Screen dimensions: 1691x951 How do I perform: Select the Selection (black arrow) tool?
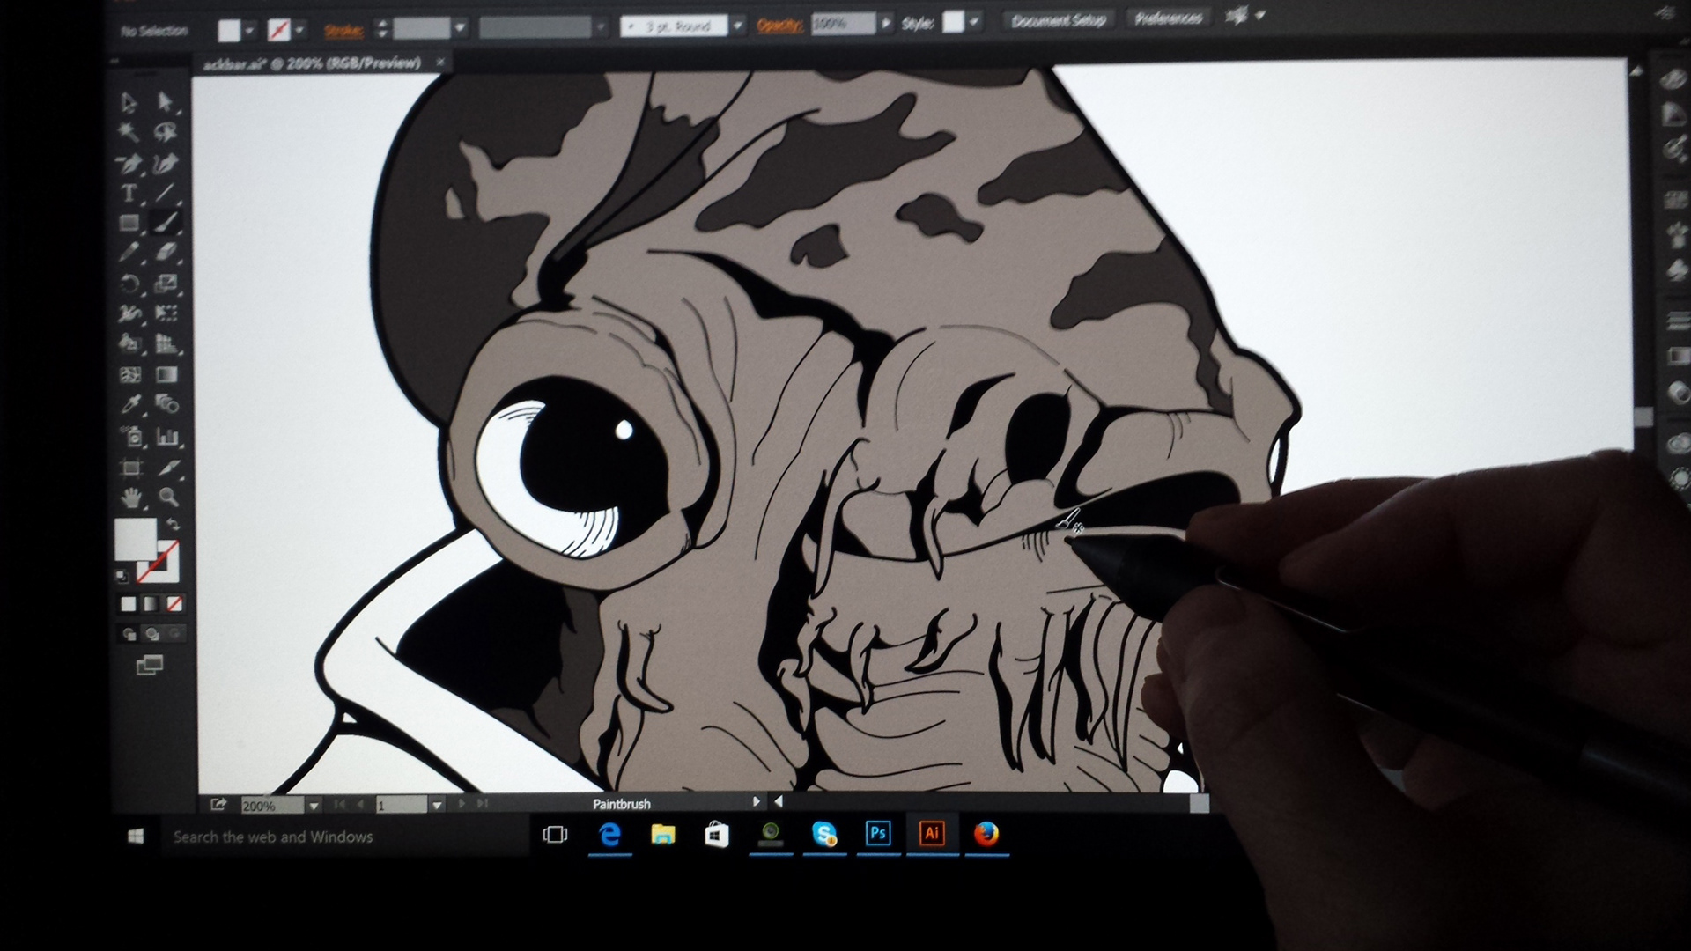[129, 102]
